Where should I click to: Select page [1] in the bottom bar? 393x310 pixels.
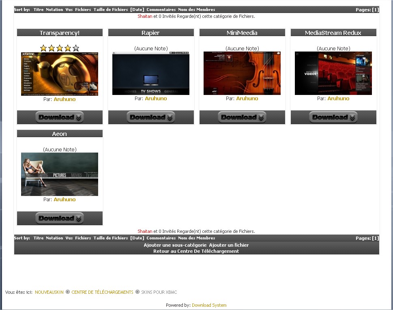click(x=376, y=238)
